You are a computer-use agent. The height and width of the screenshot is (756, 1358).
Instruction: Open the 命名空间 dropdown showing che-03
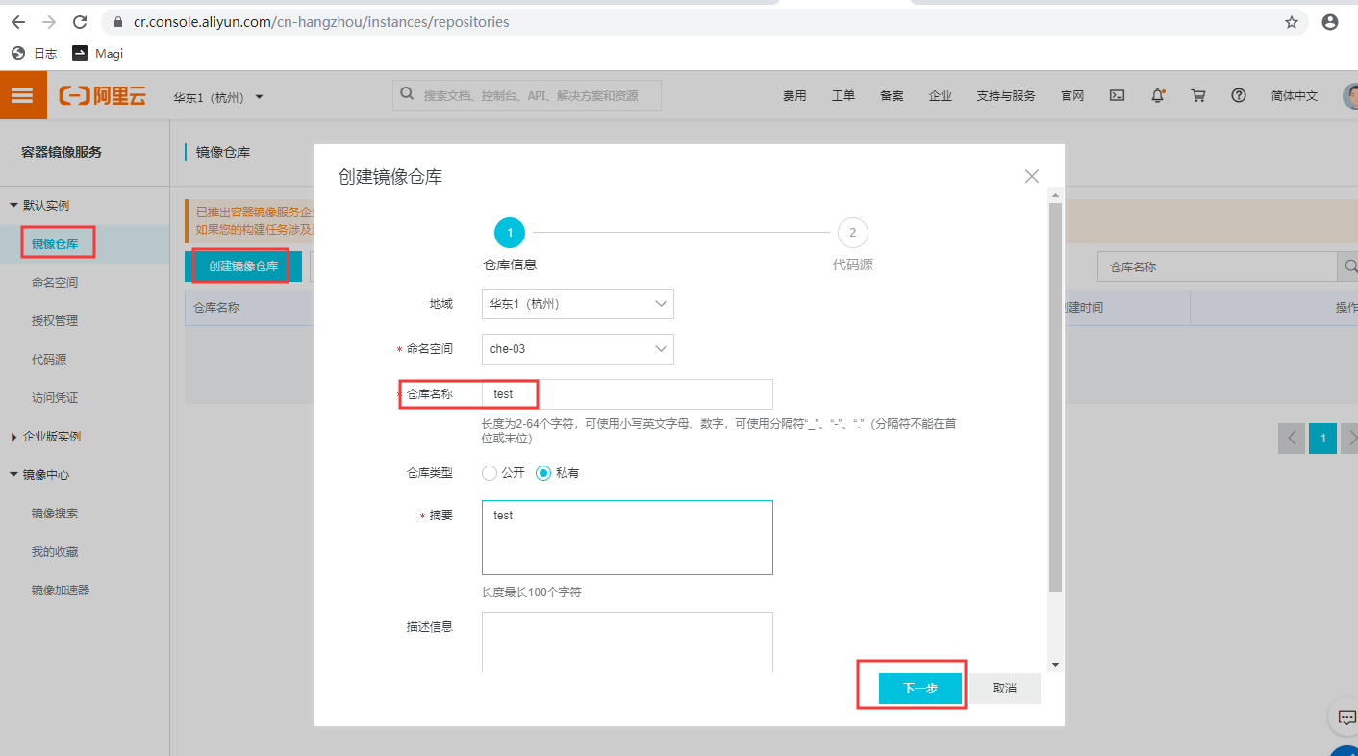577,349
